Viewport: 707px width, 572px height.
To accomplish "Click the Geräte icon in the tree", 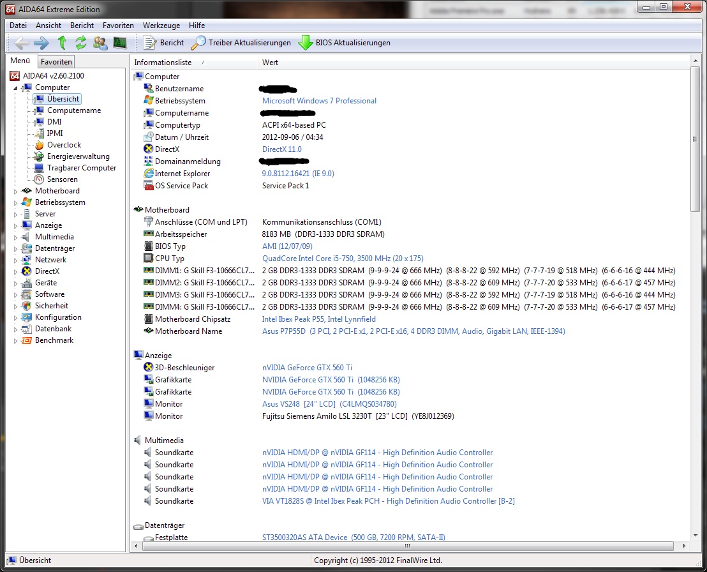I will pos(27,283).
